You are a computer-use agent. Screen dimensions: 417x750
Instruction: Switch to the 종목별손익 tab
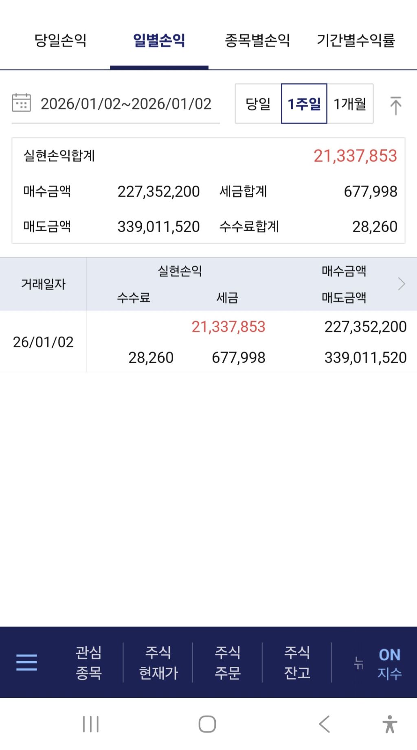(257, 40)
